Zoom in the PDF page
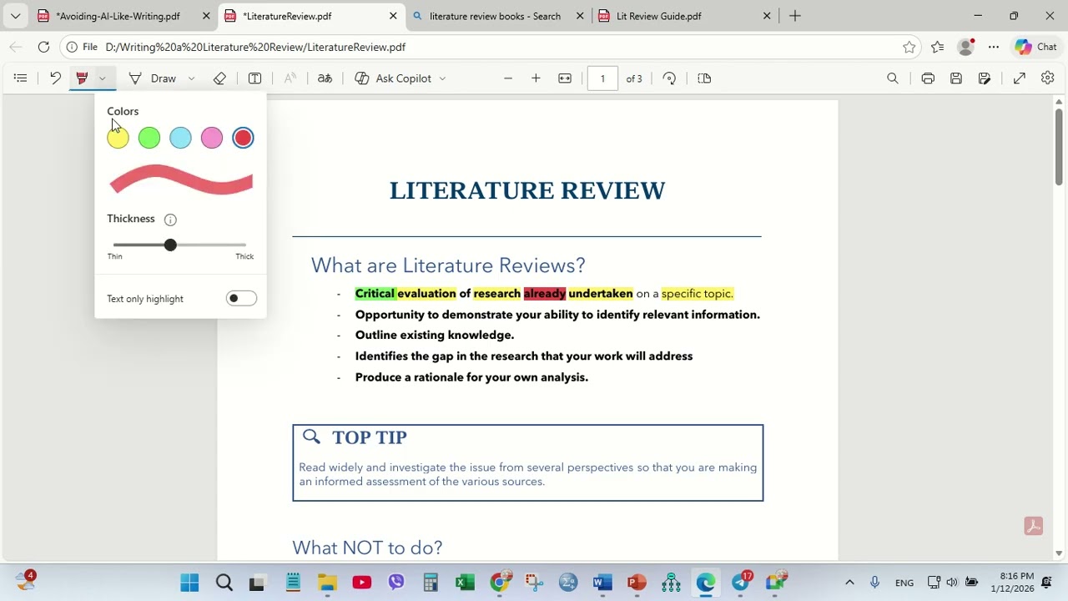The image size is (1068, 601). pos(536,78)
